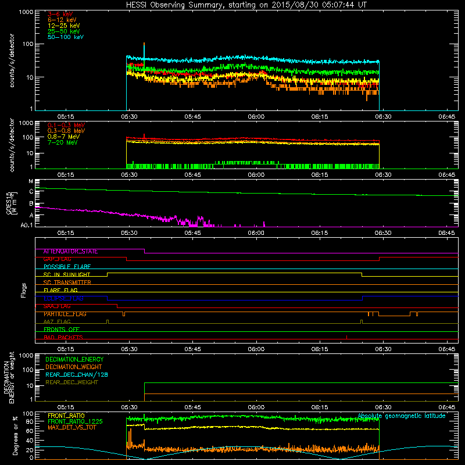Click the MAX_DET_VS_TOT legend label

72,427
